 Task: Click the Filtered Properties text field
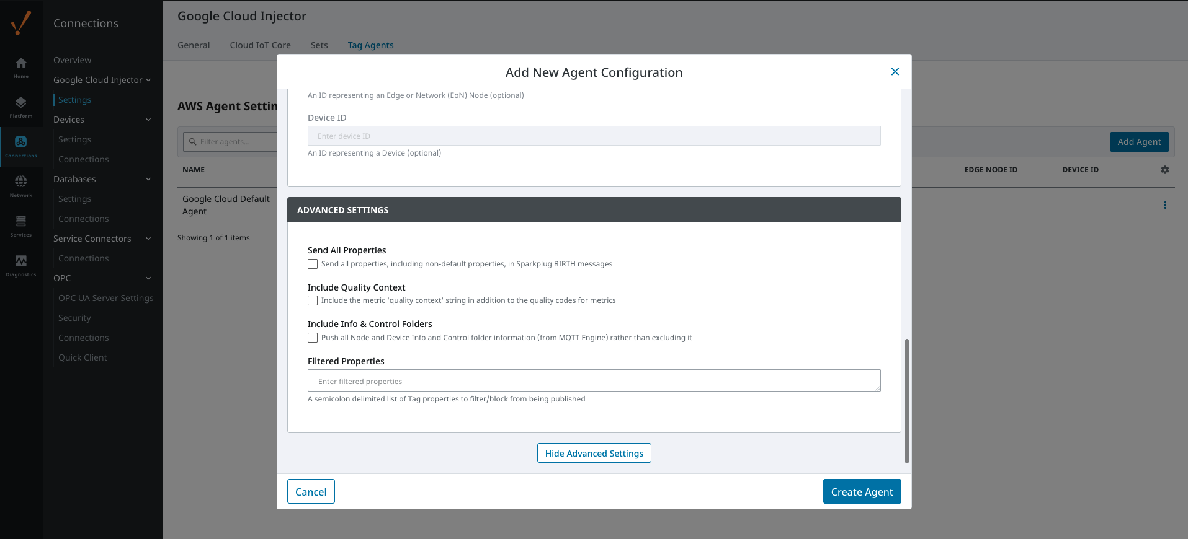[x=594, y=381]
